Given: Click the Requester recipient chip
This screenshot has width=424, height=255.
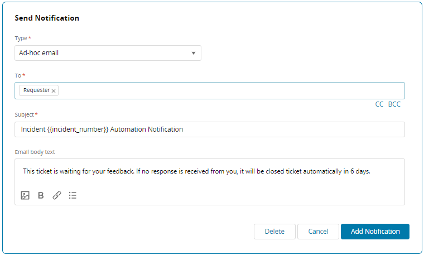Looking at the screenshot, I should [36, 90].
